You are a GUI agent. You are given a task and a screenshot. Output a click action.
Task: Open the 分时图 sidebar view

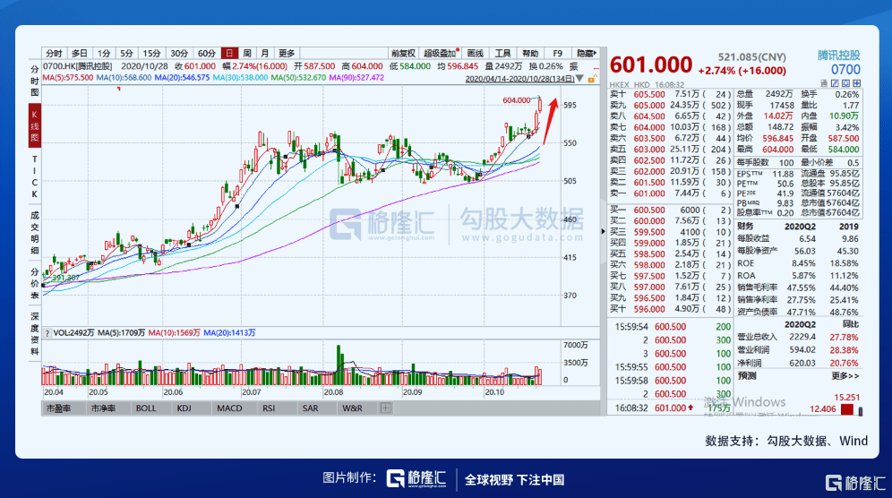35,81
